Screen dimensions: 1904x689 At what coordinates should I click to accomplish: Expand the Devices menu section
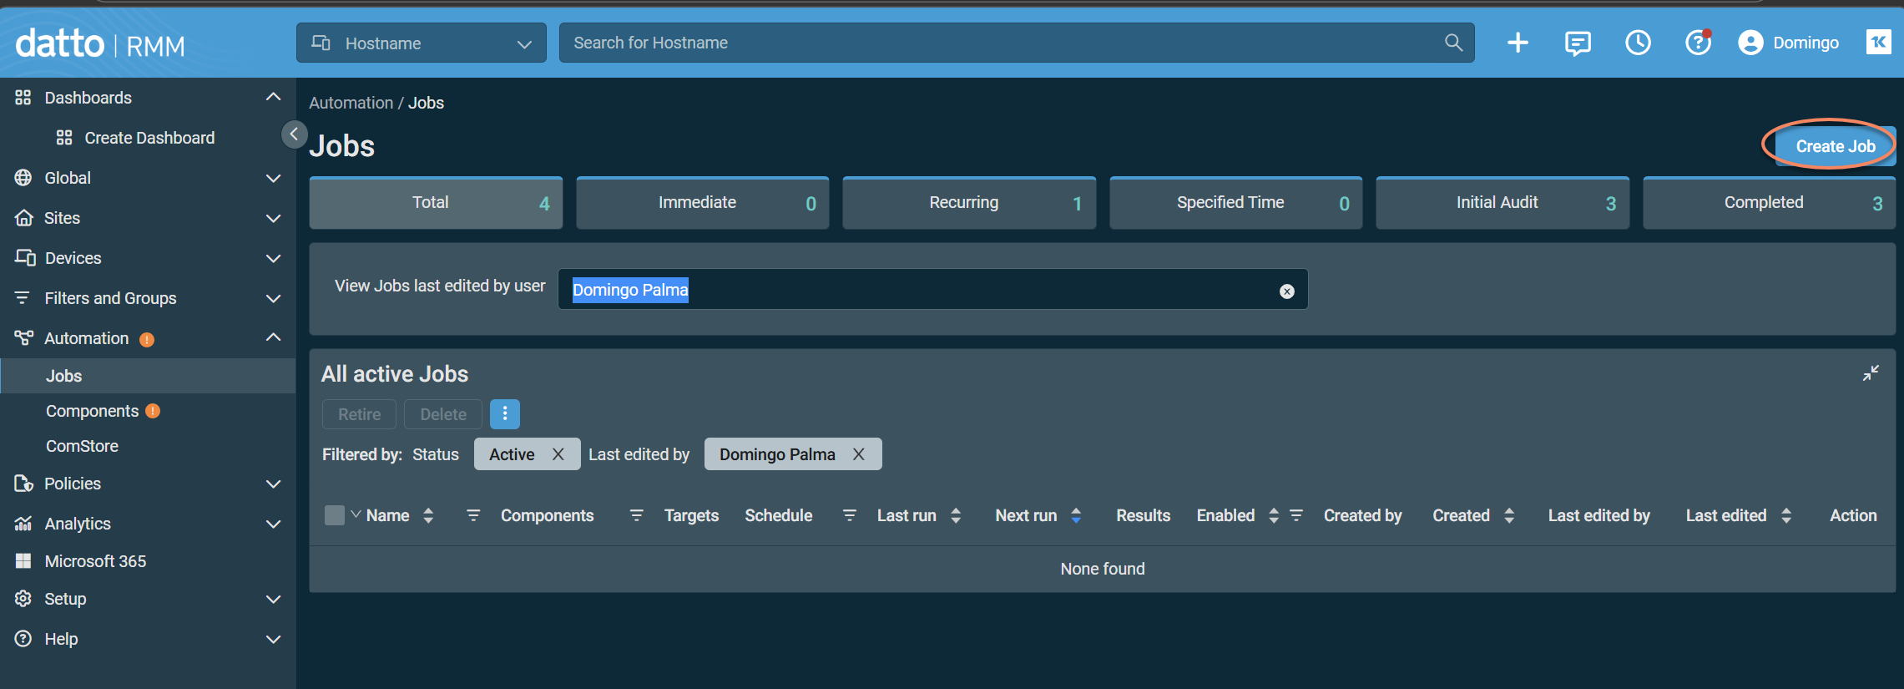coord(273,258)
